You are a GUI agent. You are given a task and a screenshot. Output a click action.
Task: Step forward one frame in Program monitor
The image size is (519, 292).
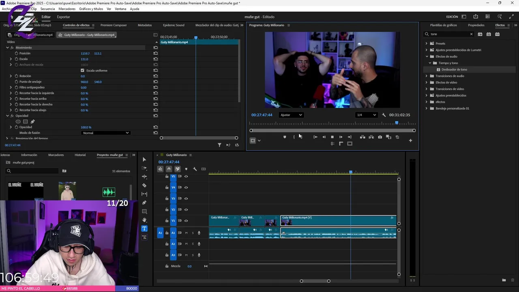tap(341, 137)
